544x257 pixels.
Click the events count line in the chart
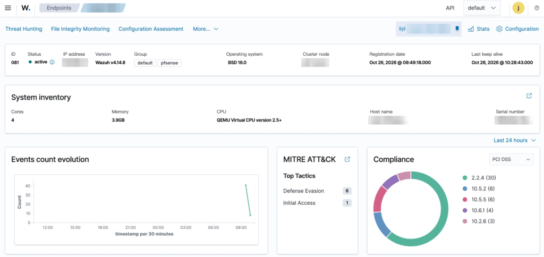point(248,201)
